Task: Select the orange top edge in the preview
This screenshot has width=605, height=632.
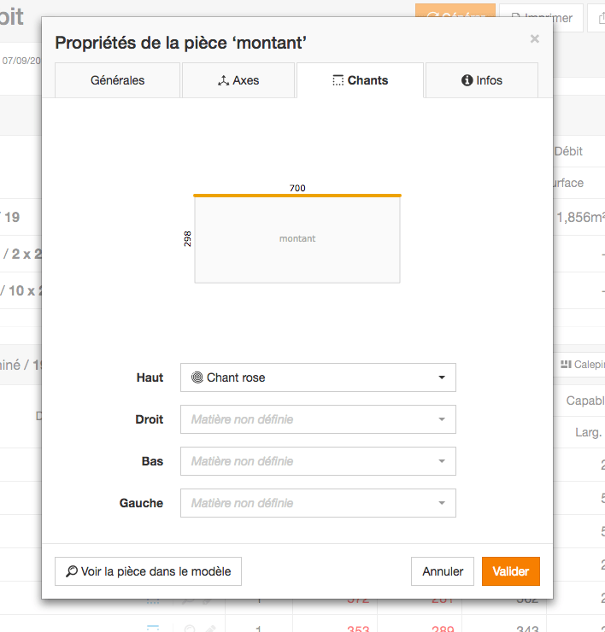Action: click(297, 196)
